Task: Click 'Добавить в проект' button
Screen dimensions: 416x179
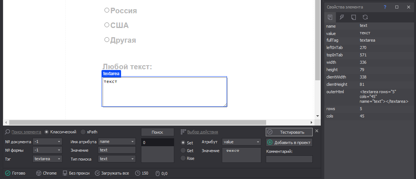Action: 289,143
